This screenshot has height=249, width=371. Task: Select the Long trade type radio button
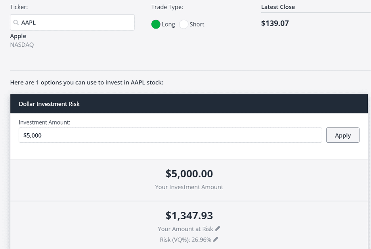click(156, 24)
